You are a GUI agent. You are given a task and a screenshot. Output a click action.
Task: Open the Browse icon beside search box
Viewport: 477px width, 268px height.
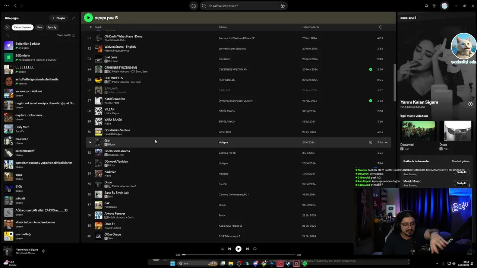click(x=282, y=6)
